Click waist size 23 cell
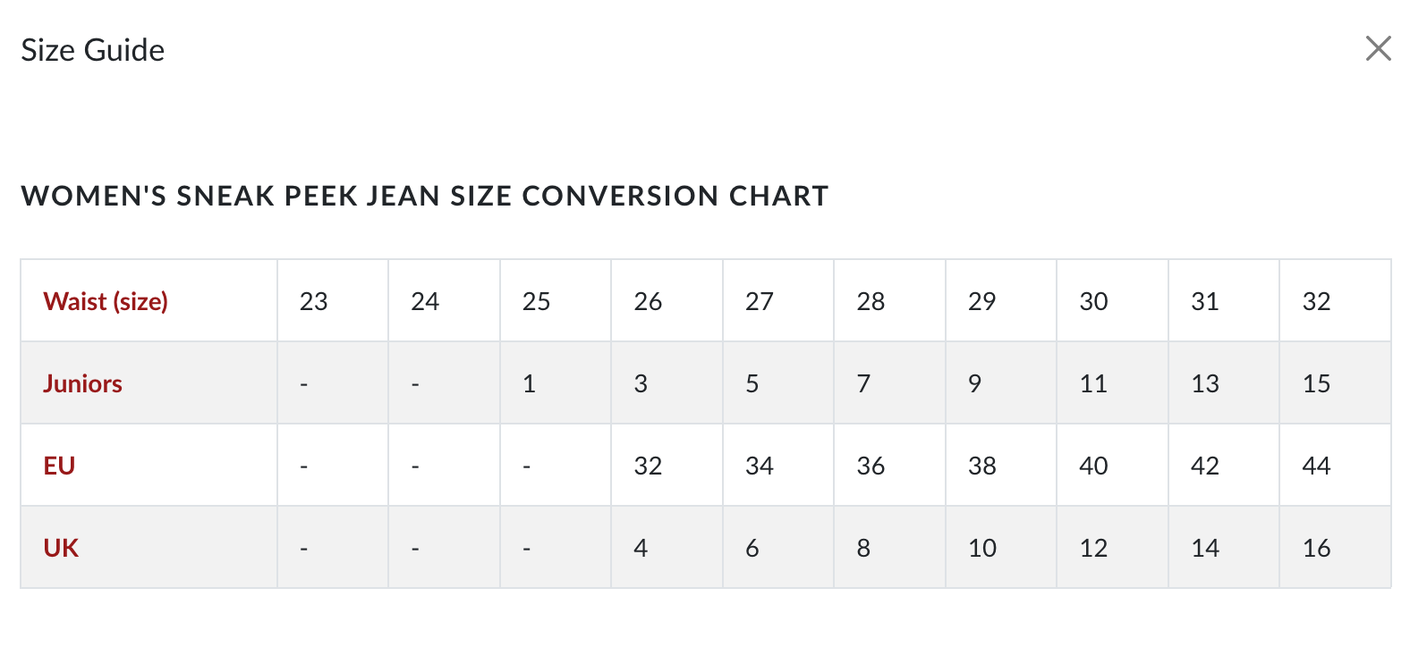This screenshot has height=647, width=1410. (x=333, y=301)
